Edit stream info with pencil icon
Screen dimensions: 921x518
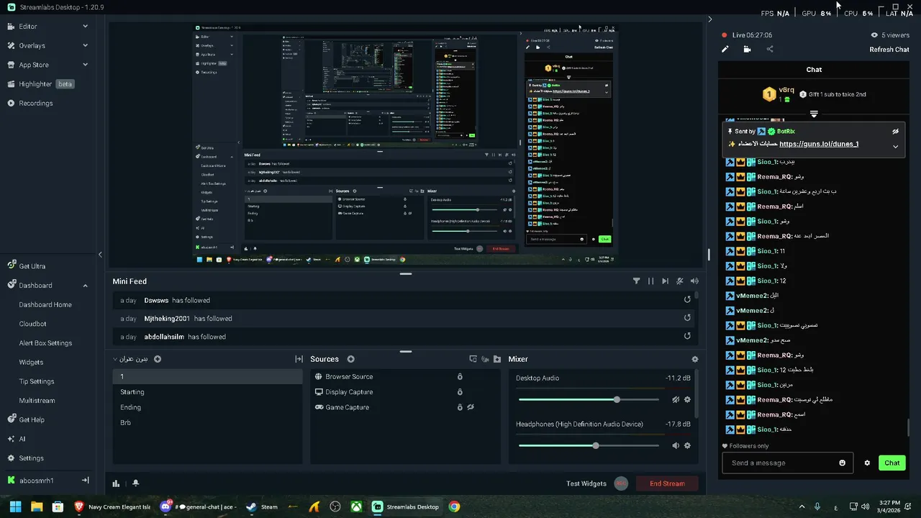click(x=725, y=50)
